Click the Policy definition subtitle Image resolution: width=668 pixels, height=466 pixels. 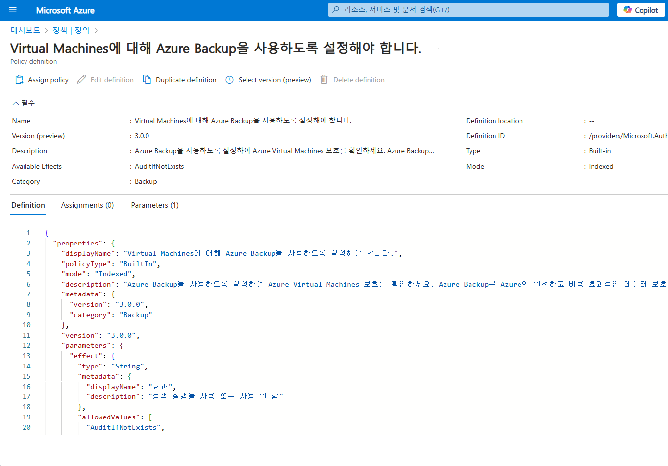click(x=33, y=61)
